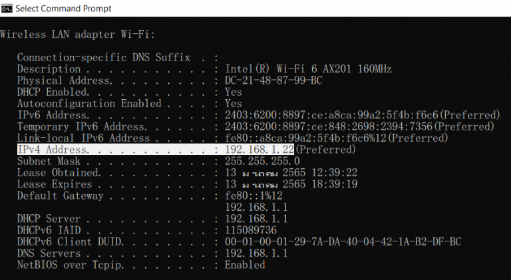Click the DNS Servers address value
511x280 pixels.
[255, 253]
